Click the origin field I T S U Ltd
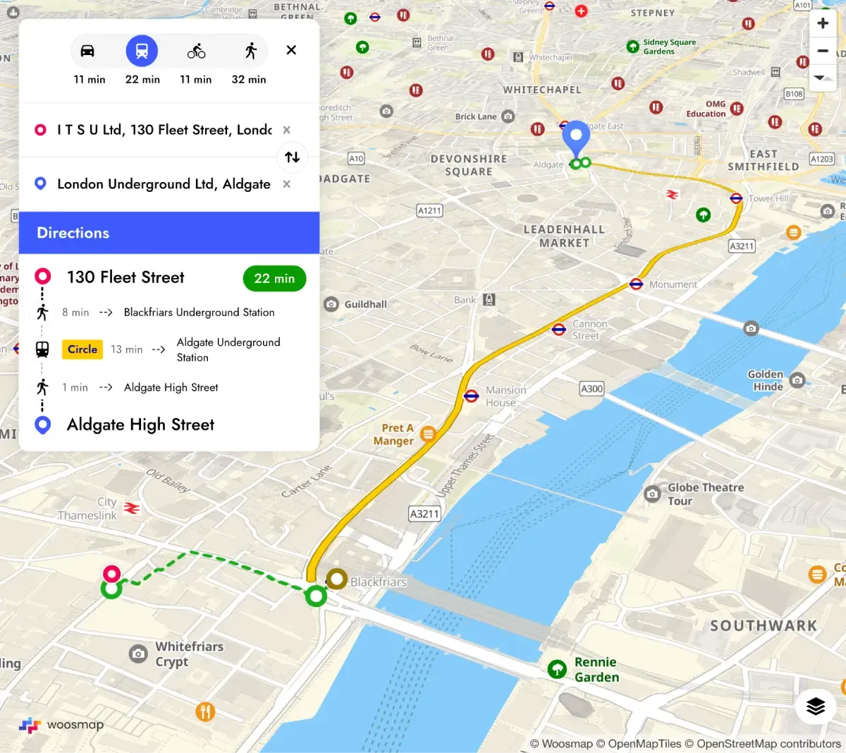This screenshot has width=846, height=753. pyautogui.click(x=164, y=130)
